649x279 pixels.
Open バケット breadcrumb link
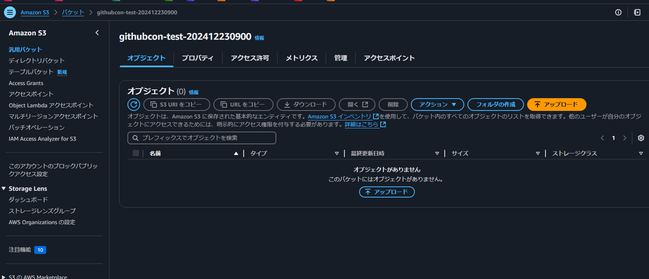click(73, 12)
